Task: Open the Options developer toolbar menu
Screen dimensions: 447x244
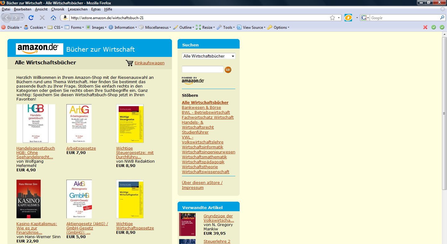Action: (x=278, y=27)
